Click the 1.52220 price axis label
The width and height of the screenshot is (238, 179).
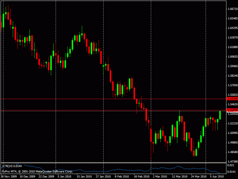click(233, 123)
